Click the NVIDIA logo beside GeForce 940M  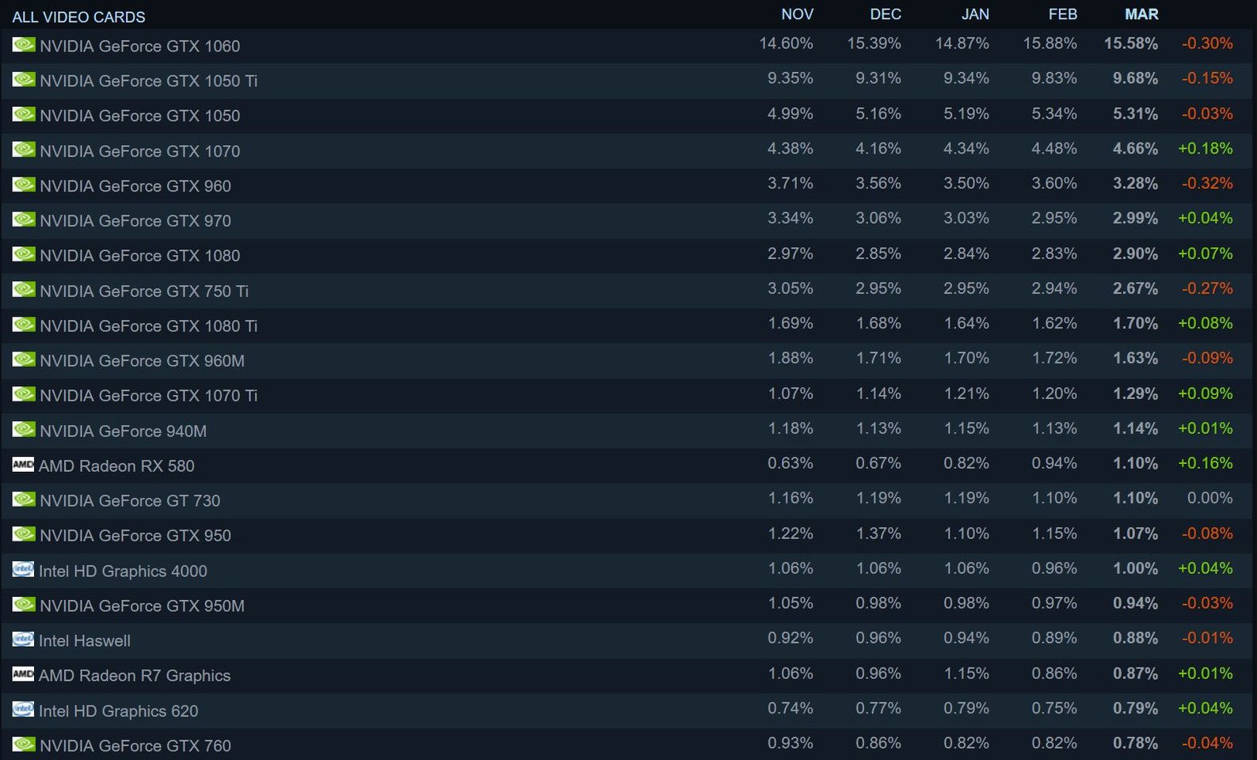pyautogui.click(x=24, y=429)
